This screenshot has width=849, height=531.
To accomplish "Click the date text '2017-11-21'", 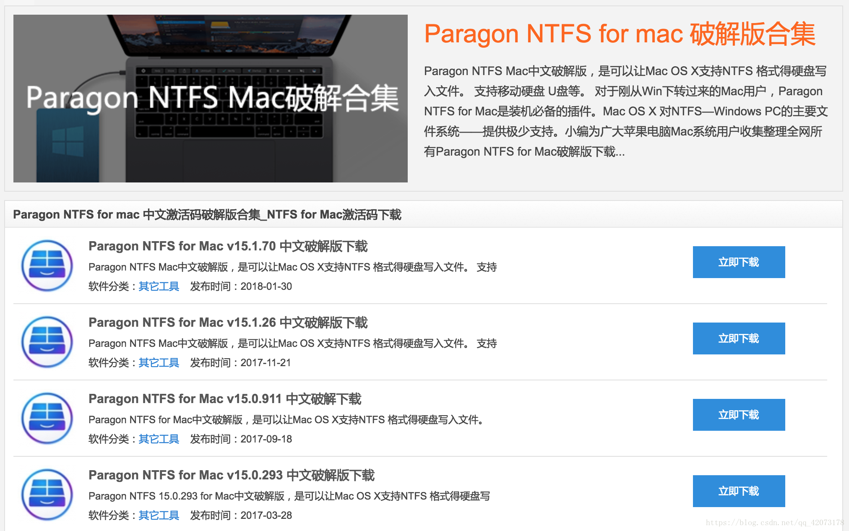I will tap(266, 363).
